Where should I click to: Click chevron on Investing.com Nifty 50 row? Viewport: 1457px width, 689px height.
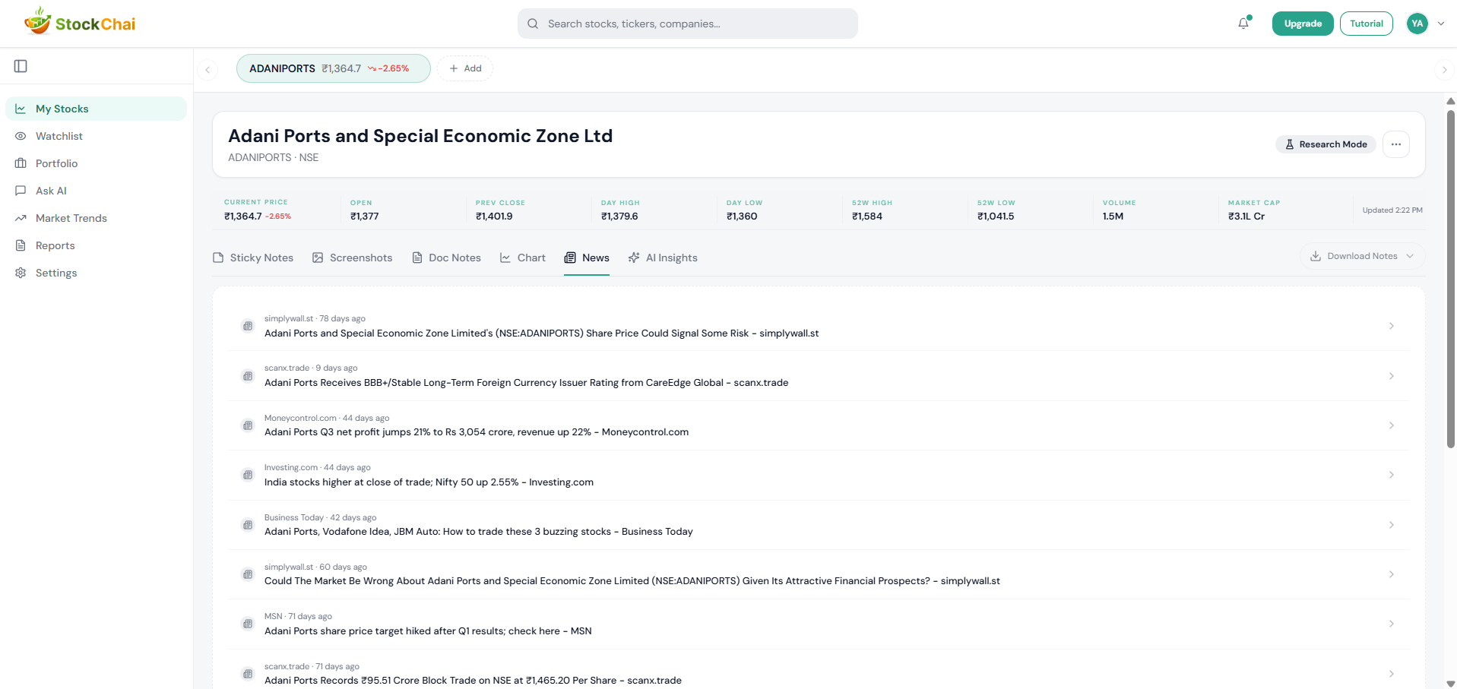pyautogui.click(x=1392, y=475)
